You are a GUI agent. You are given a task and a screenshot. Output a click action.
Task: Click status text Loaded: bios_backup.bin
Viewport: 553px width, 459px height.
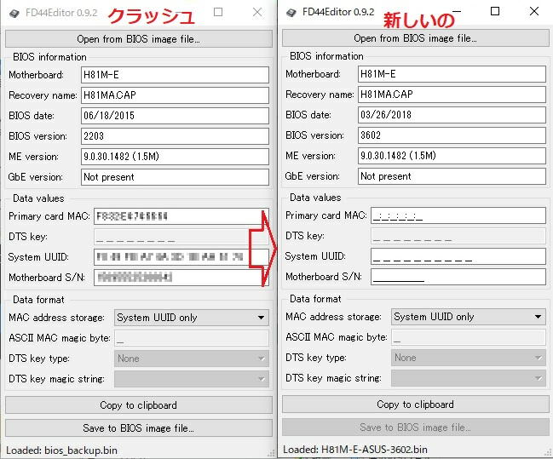61,450
